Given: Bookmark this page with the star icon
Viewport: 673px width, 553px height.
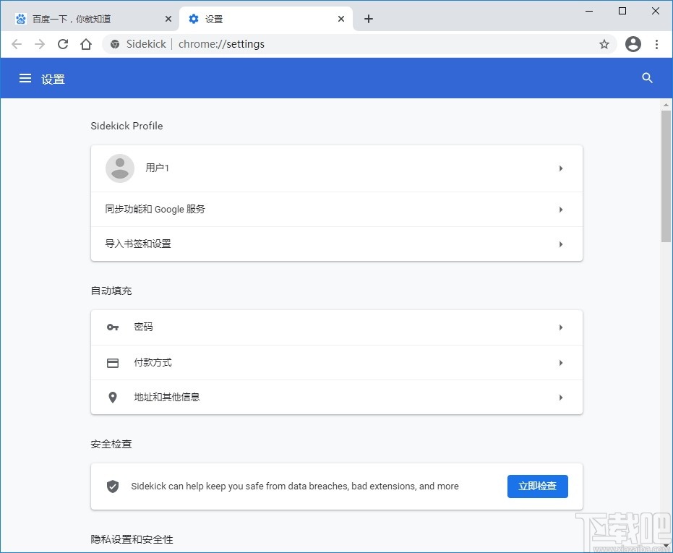Looking at the screenshot, I should click(x=604, y=44).
